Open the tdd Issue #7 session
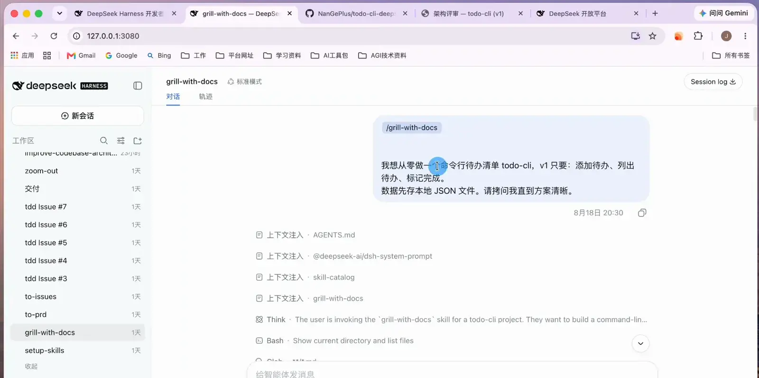The height and width of the screenshot is (378, 759). pos(77,207)
